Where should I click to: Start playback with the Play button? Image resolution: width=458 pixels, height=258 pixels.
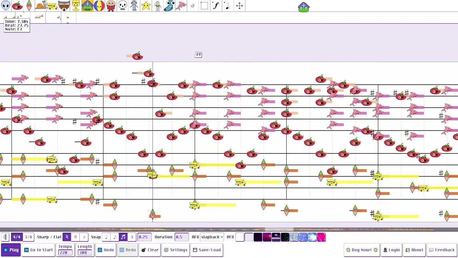click(x=11, y=250)
